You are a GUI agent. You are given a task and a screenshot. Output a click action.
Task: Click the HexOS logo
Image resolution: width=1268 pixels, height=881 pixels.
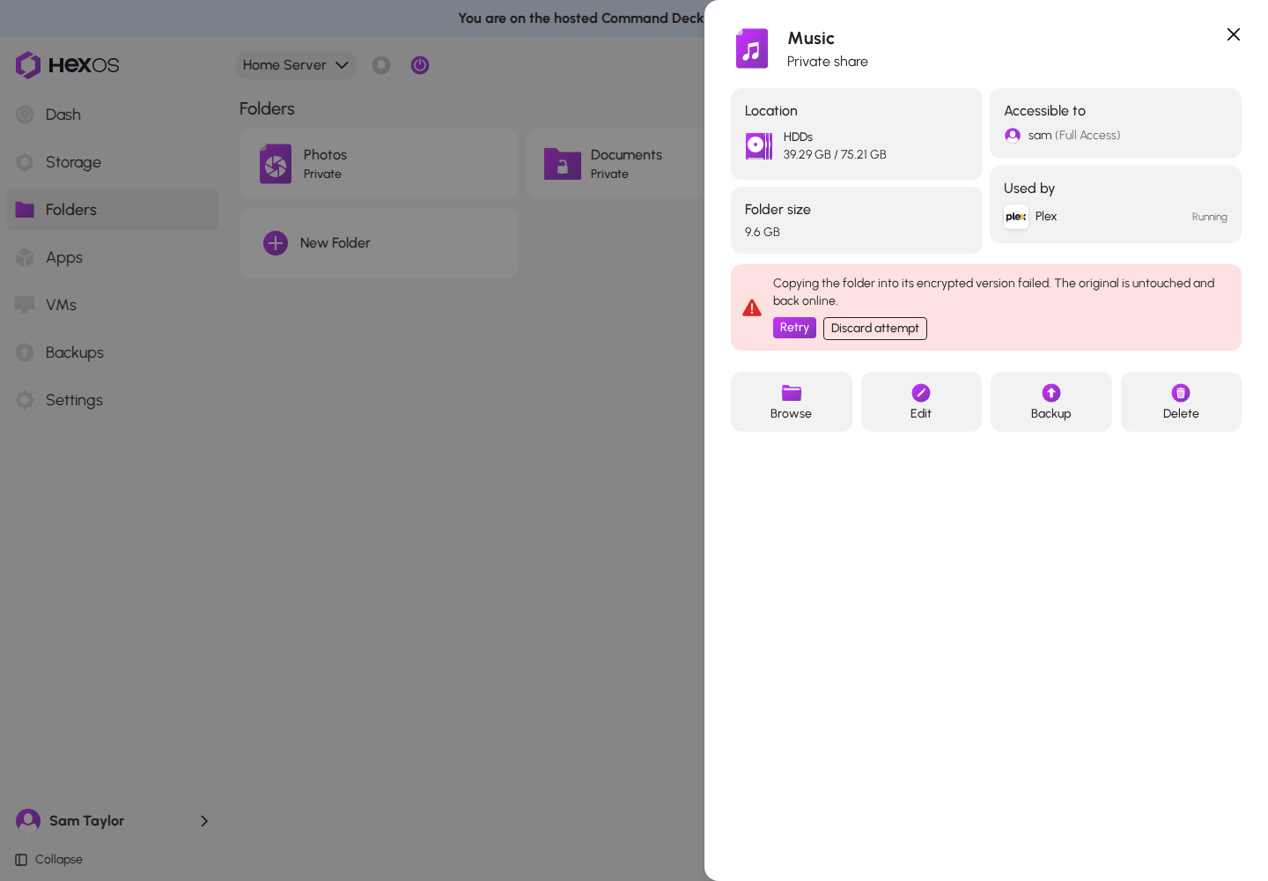[x=67, y=65]
